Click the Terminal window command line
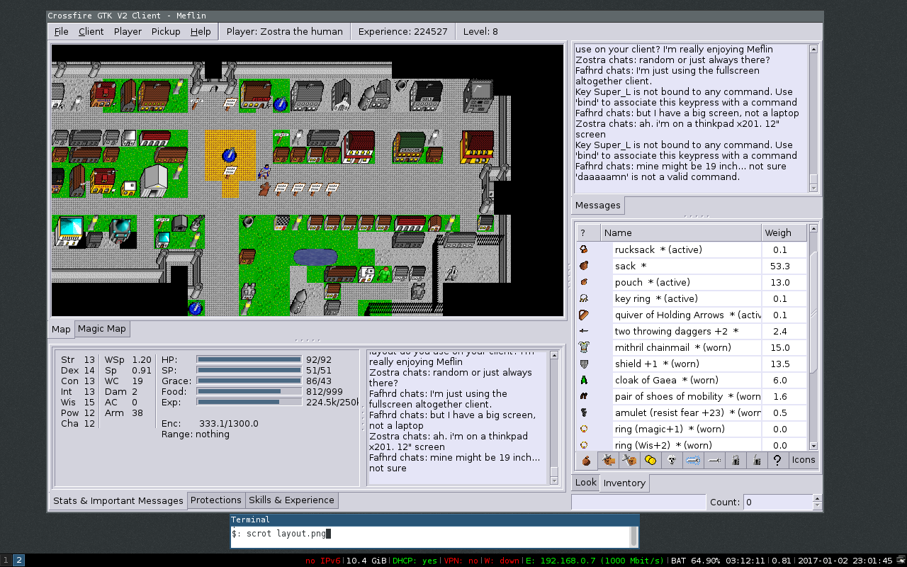Viewport: 907px width, 567px height. point(431,536)
